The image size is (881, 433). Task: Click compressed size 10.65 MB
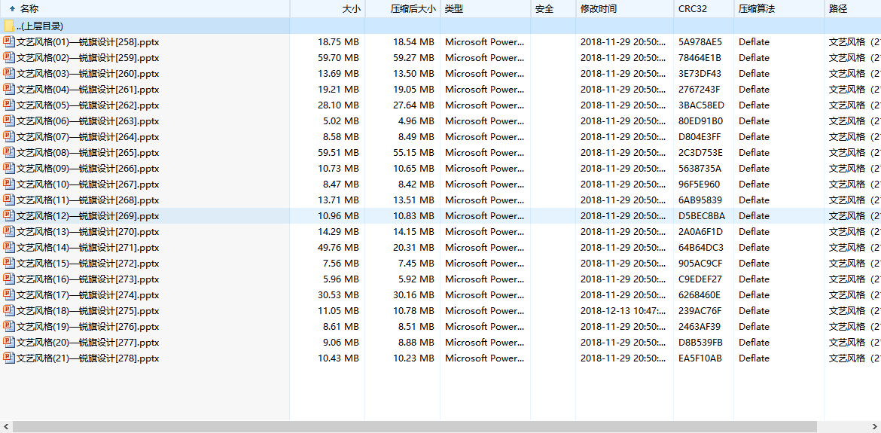tap(413, 168)
